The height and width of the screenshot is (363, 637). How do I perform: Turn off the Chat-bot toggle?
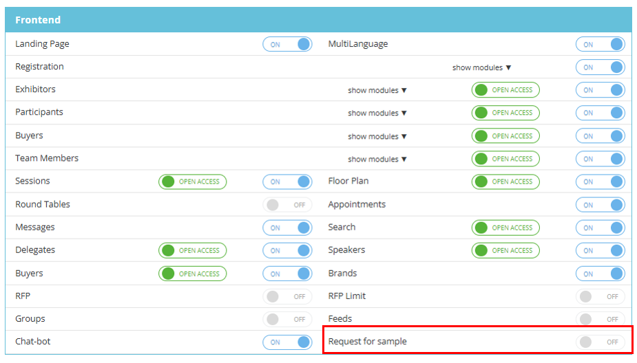[287, 342]
